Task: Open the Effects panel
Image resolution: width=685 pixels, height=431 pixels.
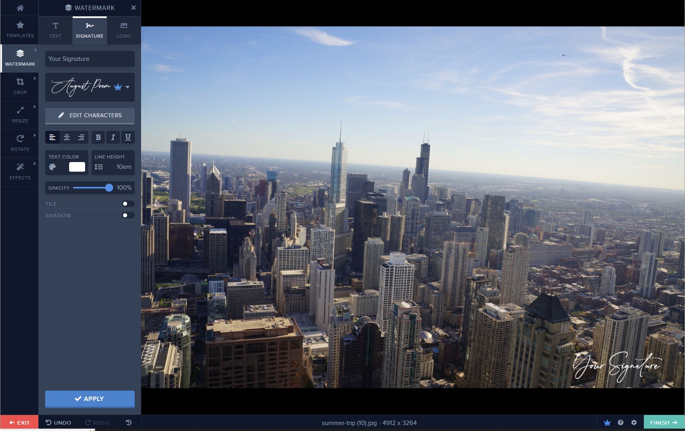Action: tap(20, 172)
